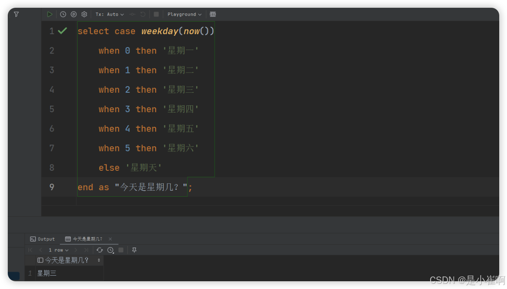Switch to the Output tab
The width and height of the screenshot is (507, 289).
42,239
